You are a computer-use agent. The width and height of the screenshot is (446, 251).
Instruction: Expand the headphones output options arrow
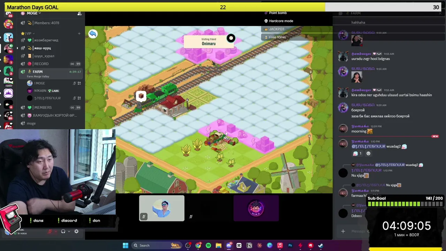tap(69, 231)
